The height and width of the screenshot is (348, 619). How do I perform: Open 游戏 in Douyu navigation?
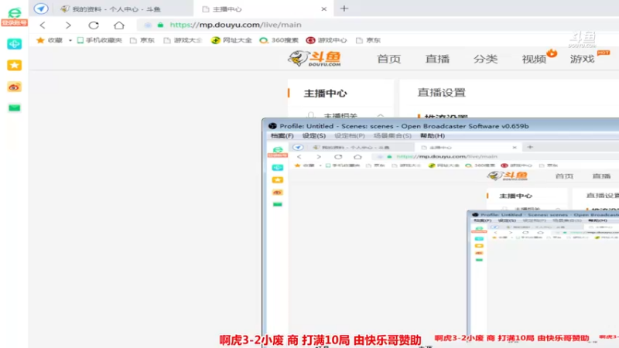pyautogui.click(x=583, y=59)
